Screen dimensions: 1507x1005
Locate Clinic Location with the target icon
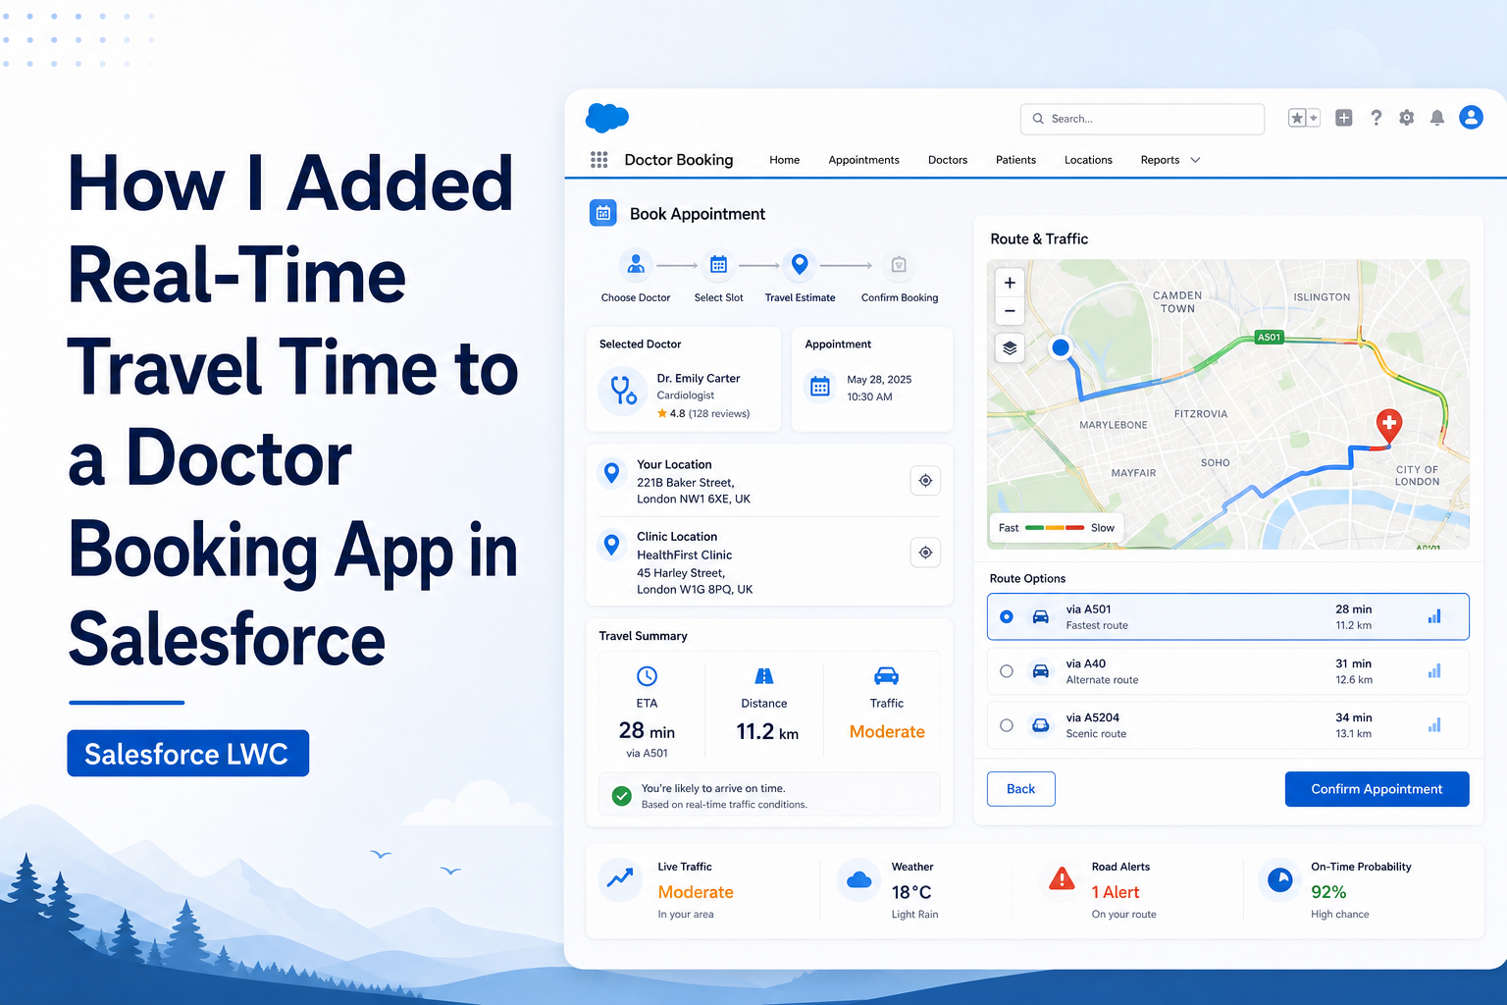click(925, 553)
